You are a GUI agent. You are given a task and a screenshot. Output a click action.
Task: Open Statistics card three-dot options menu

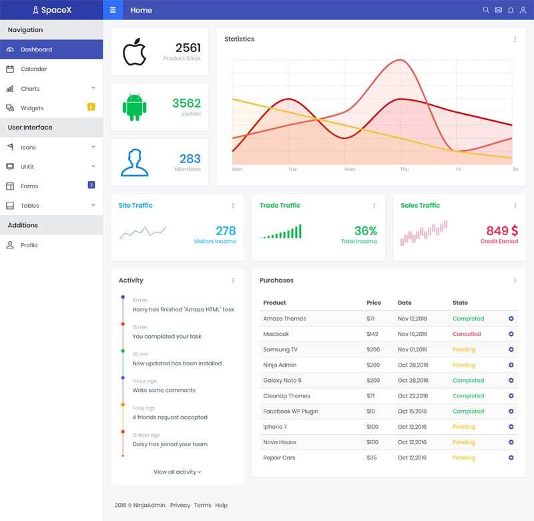click(515, 39)
